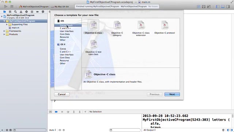Select C and C++ under OS X
The height and width of the screenshot is (132, 234).
pyautogui.click(x=65, y=52)
